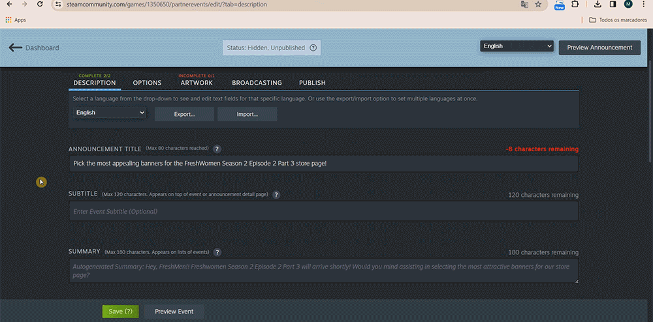Toggle the browser side panel icon
This screenshot has height=322, width=653.
[613, 4]
